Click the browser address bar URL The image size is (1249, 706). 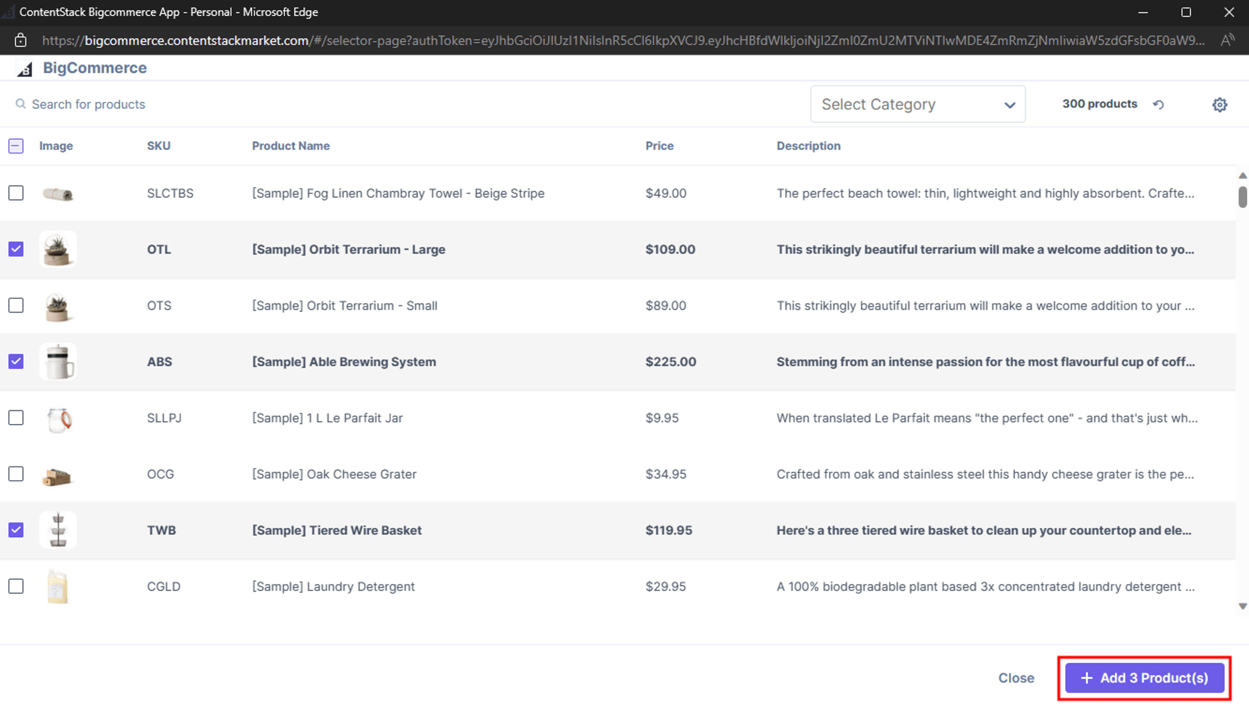pos(623,40)
